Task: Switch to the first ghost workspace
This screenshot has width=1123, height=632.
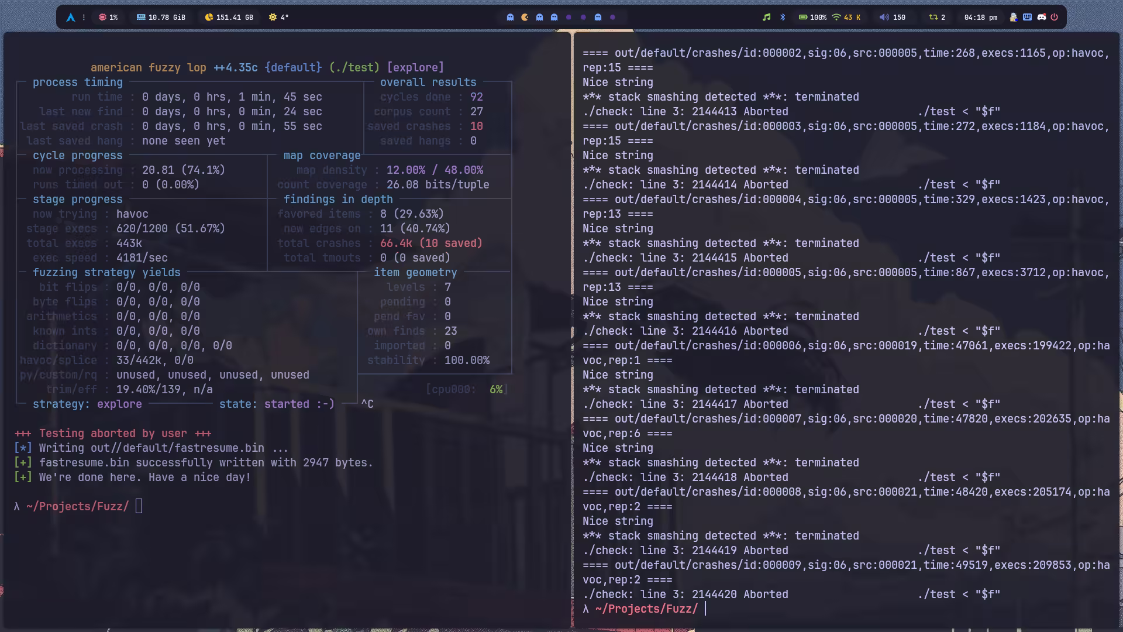Action: (510, 18)
